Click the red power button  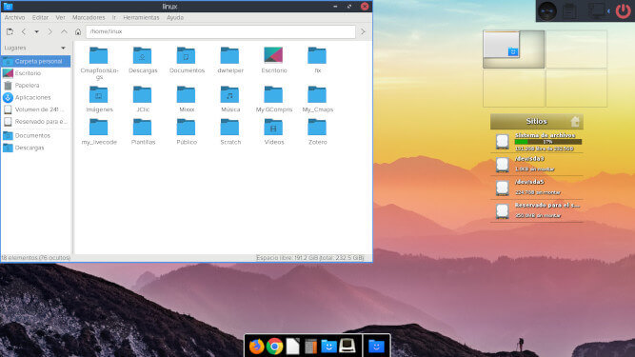click(623, 10)
